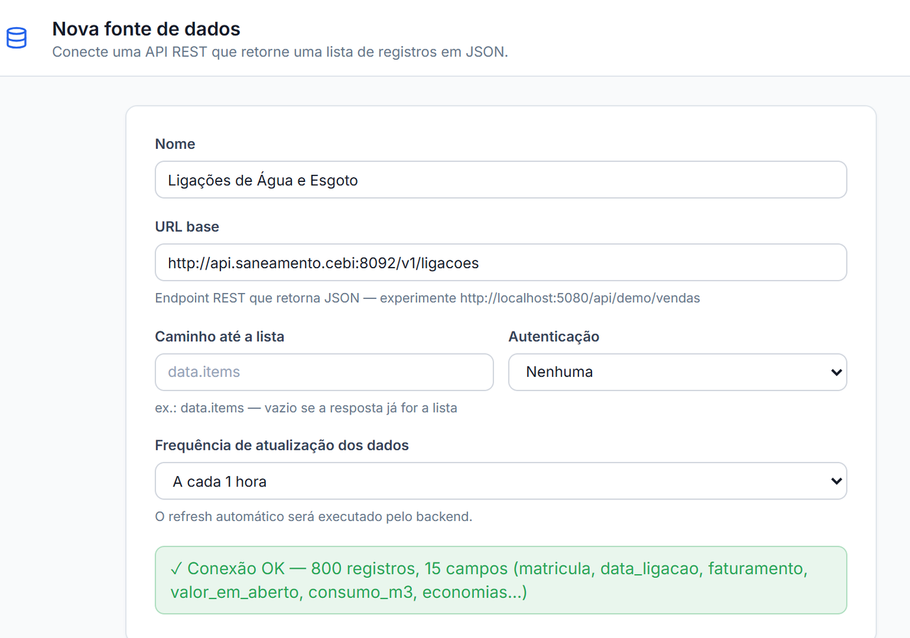Focus the Nome input field
Screen dimensions: 910x638
pos(500,180)
